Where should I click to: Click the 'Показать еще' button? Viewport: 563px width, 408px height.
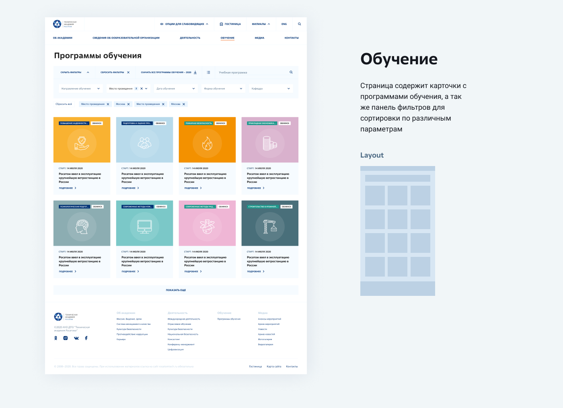coord(176,290)
